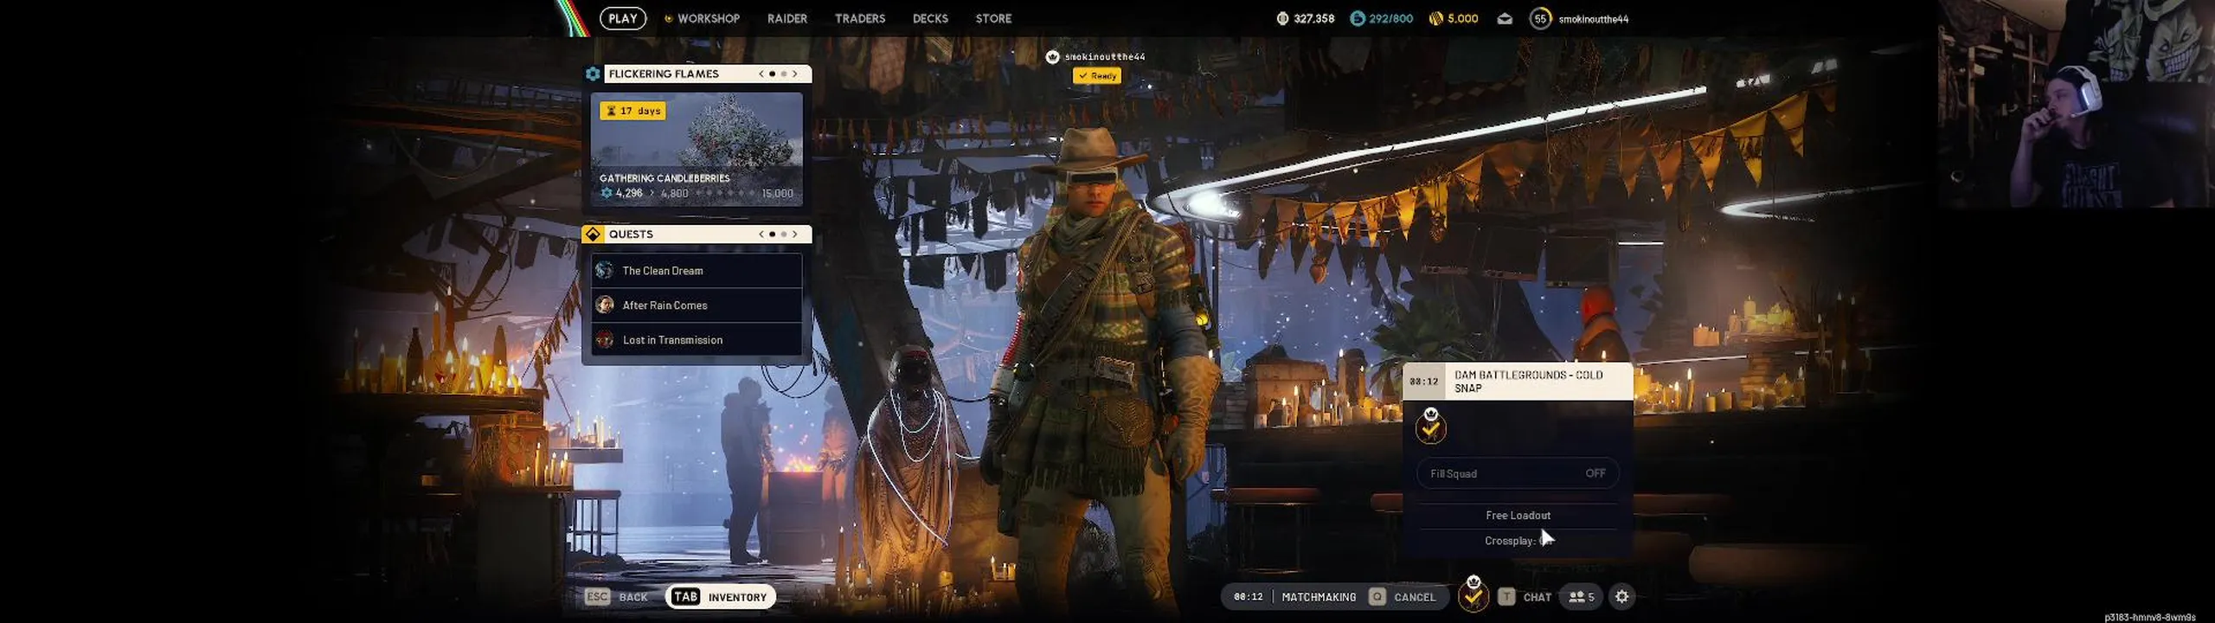Click the Quests header

pyautogui.click(x=697, y=234)
